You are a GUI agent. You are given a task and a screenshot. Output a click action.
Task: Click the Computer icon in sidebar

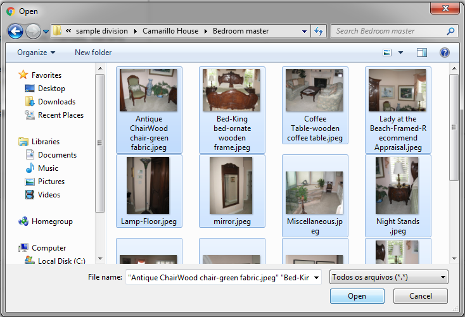[x=23, y=247]
